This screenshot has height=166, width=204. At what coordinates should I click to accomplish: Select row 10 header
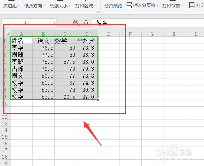(x=5, y=104)
